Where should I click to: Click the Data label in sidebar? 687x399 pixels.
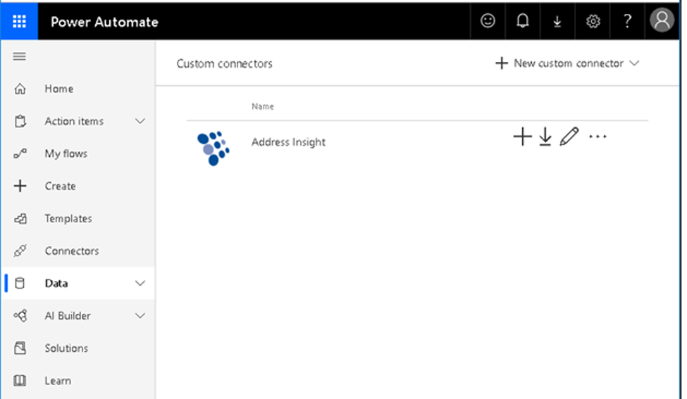pyautogui.click(x=56, y=283)
